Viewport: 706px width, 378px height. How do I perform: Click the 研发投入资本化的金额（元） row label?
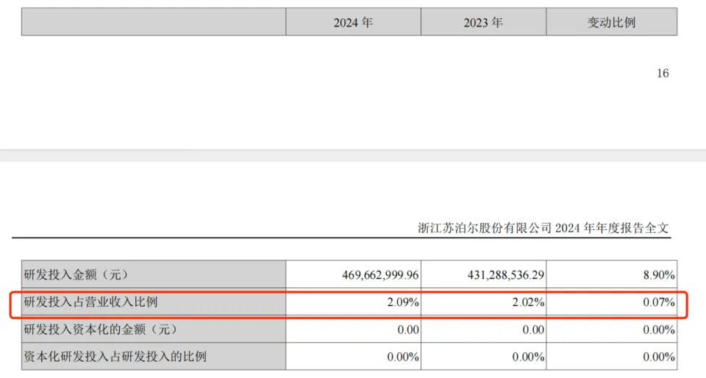coord(100,329)
